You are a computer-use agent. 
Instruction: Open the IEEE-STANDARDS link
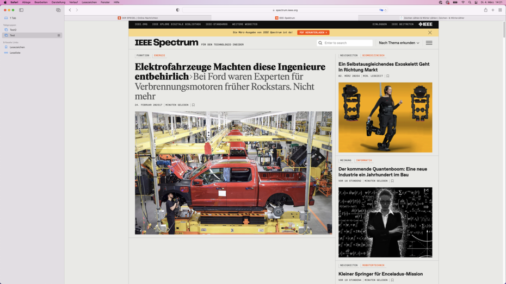217,24
